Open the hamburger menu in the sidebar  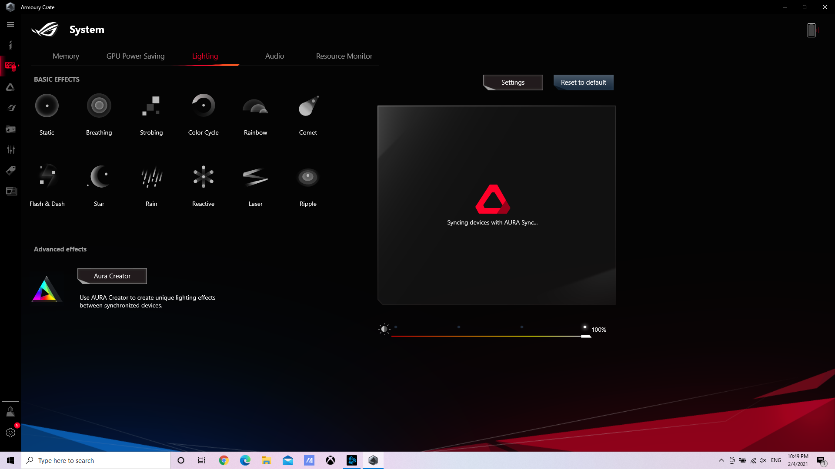pos(10,25)
